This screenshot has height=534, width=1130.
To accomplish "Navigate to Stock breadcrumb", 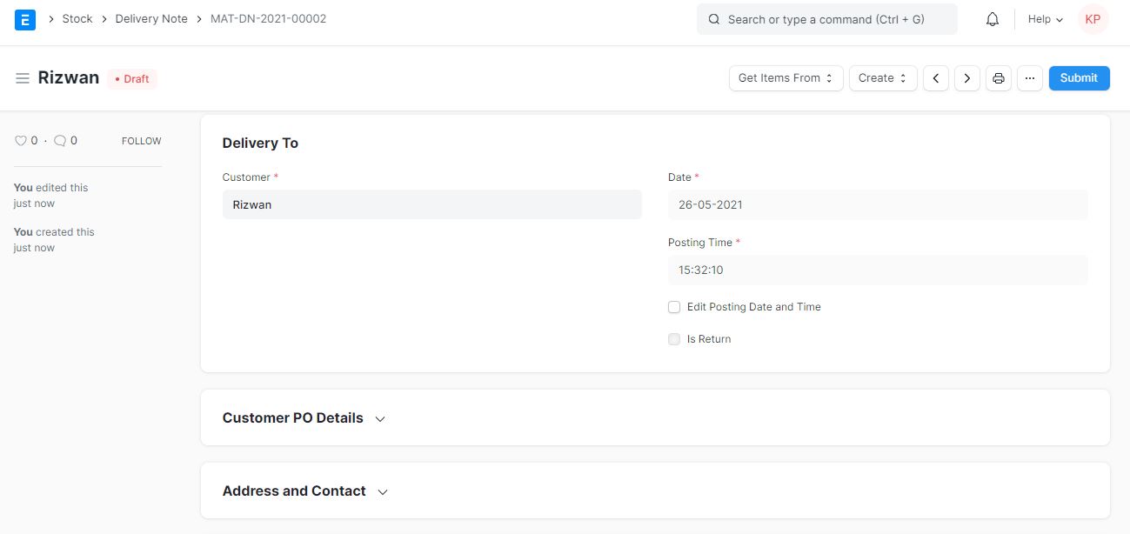I will 77,19.
